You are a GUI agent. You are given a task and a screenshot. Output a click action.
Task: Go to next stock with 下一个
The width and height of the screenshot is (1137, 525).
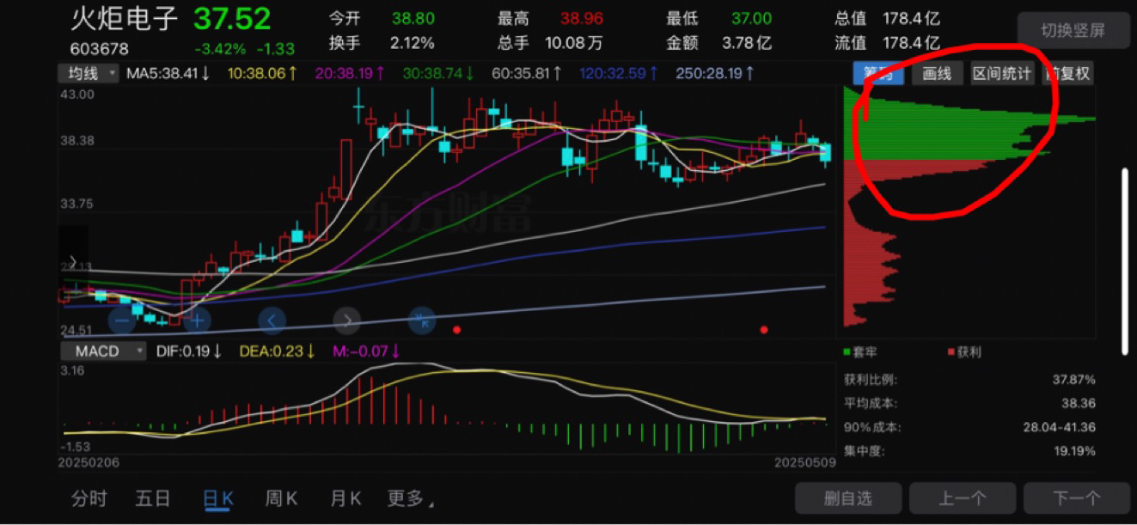(x=1076, y=498)
